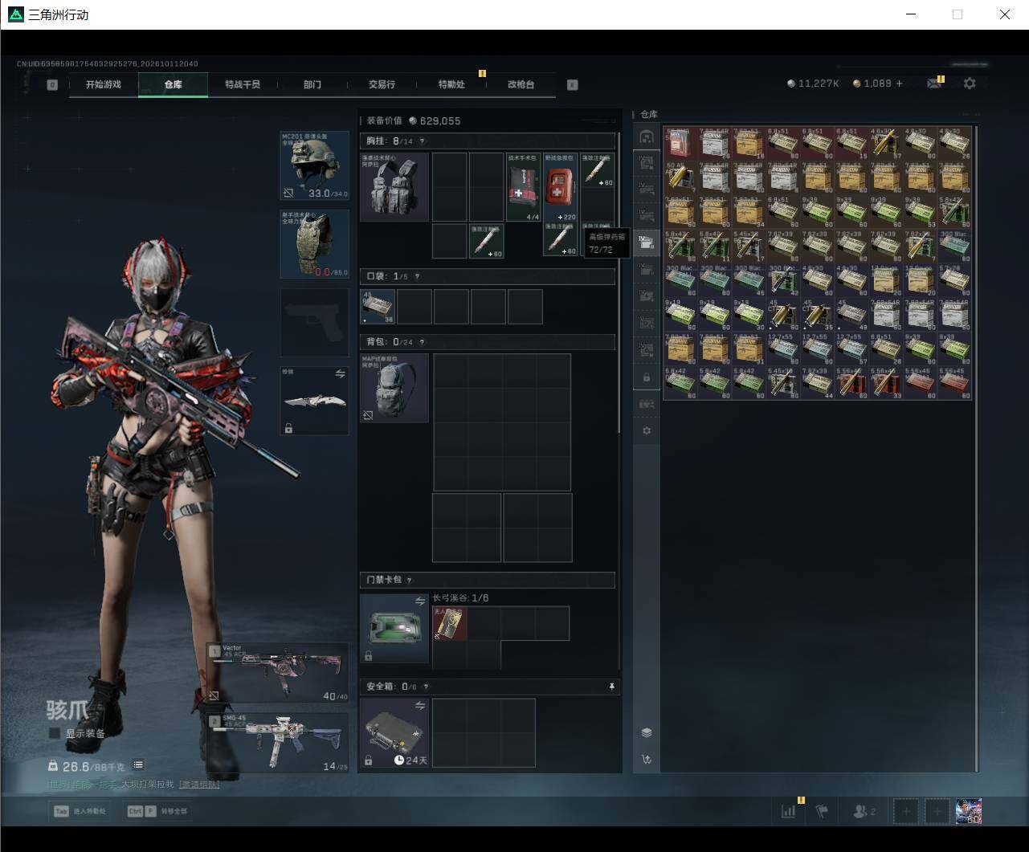This screenshot has width=1029, height=852.
Task: Switch to the 特战干员 tab
Action: point(243,84)
